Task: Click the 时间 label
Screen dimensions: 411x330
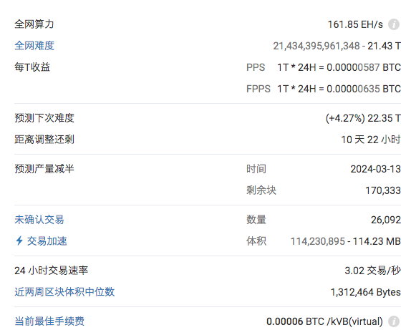Action: [256, 169]
